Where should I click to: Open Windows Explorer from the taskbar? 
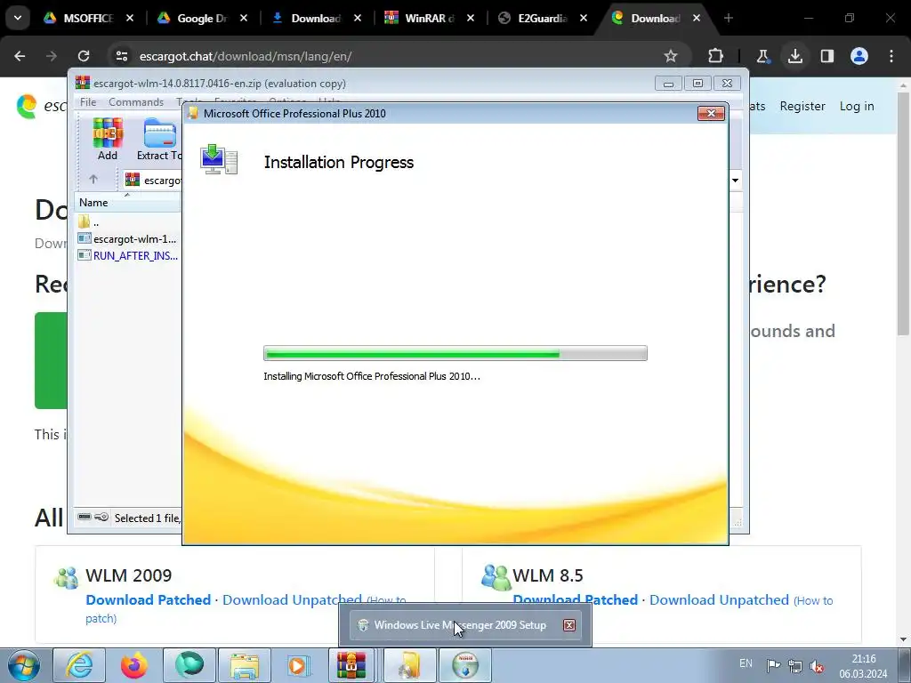tap(245, 665)
